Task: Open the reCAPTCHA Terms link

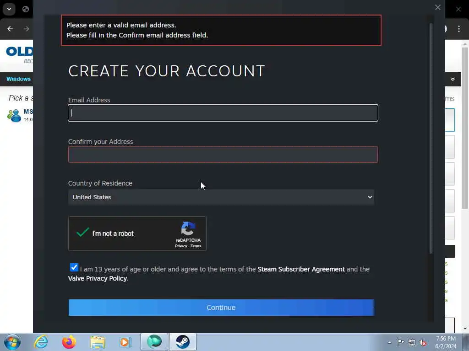Action: click(196, 246)
